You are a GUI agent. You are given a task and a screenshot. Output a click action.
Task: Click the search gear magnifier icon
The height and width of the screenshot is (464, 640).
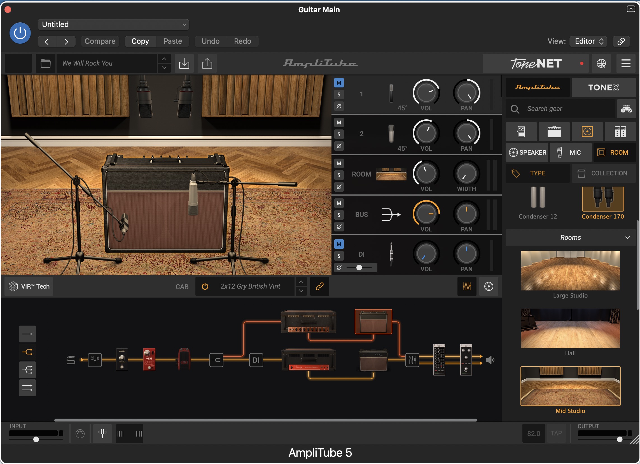coord(515,109)
